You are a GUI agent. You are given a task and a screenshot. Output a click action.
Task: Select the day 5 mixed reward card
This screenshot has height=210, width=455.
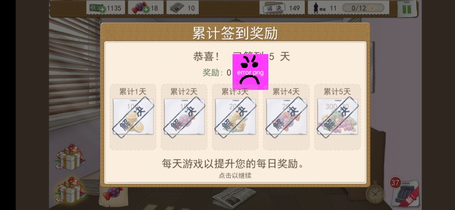coord(337,117)
